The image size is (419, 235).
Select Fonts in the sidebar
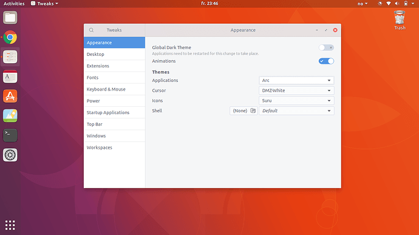[114, 78]
